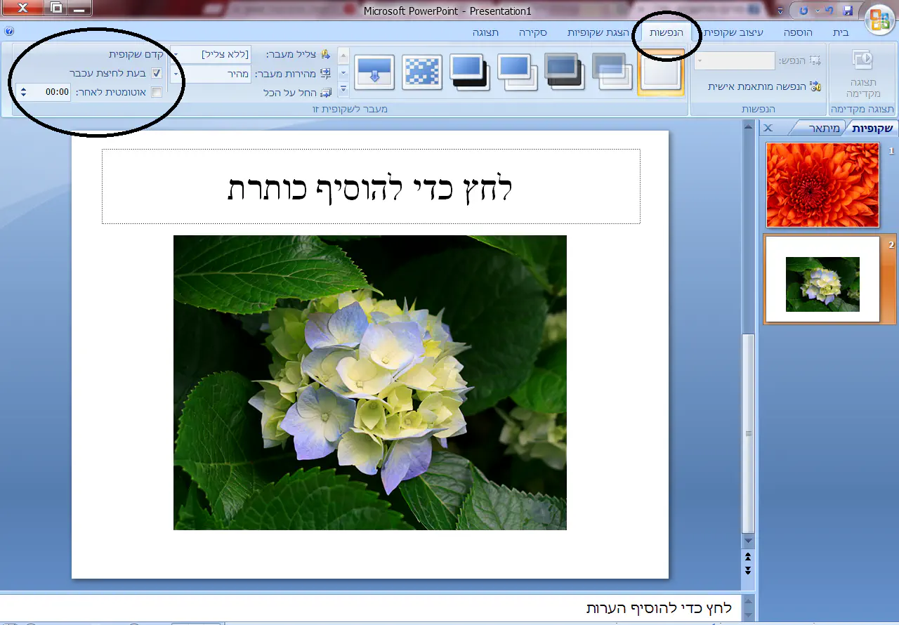The width and height of the screenshot is (899, 625).
Task: Expand the transition gallery 'More' arrow
Action: [343, 89]
